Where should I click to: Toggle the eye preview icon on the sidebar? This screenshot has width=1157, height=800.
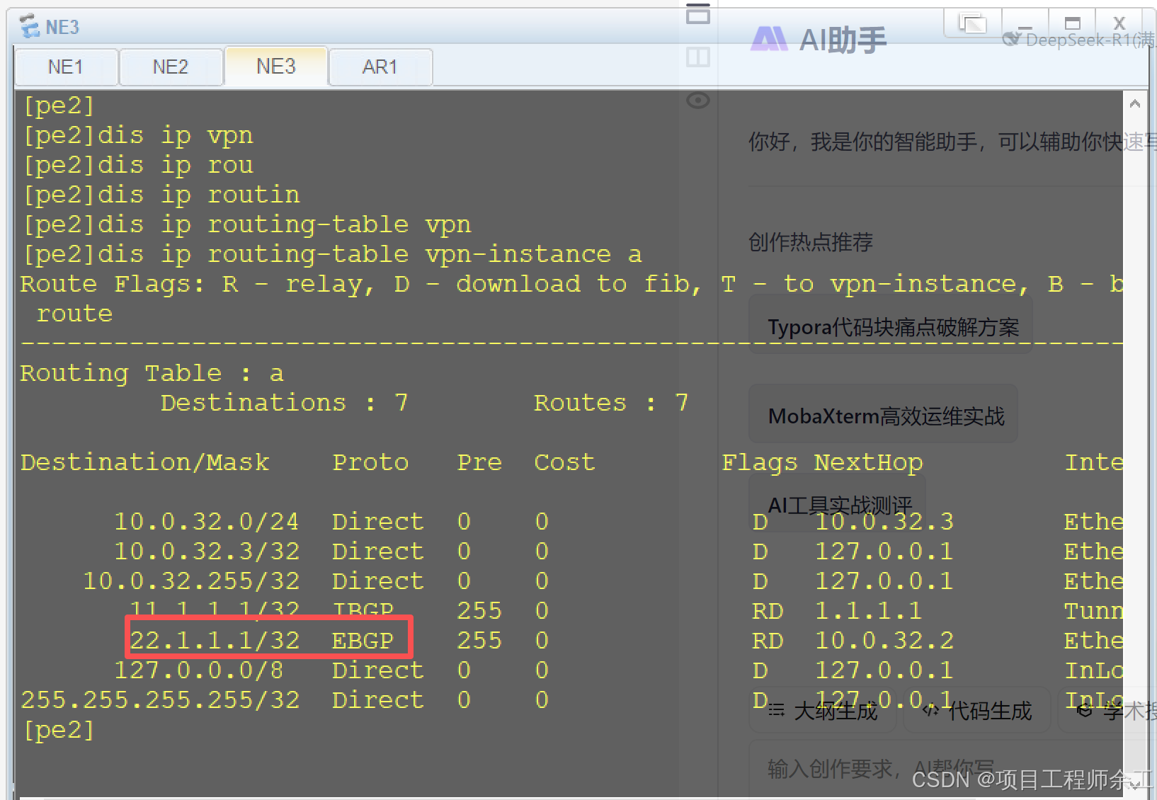click(x=698, y=101)
